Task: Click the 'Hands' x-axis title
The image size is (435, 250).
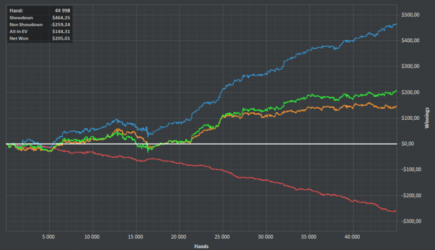Action: (201, 246)
